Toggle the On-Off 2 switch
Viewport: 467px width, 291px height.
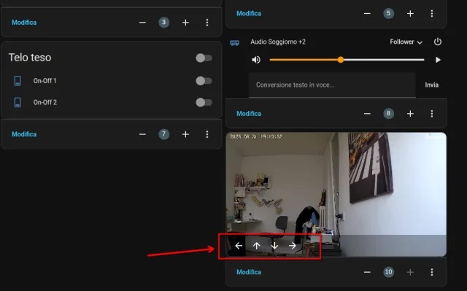tap(204, 102)
